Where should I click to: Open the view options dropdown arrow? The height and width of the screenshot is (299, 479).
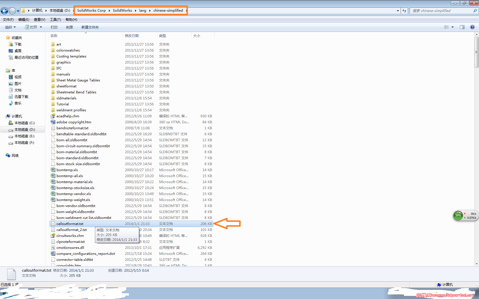pos(452,27)
